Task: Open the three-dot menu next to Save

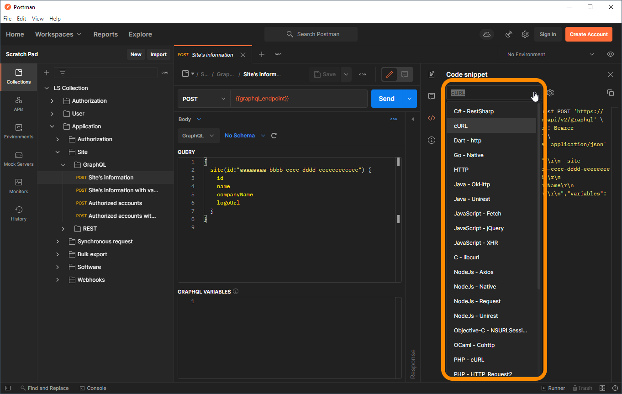Action: [363, 74]
